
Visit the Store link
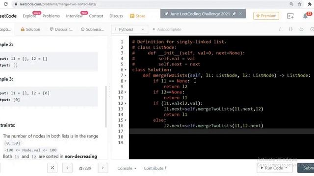pos(137,16)
